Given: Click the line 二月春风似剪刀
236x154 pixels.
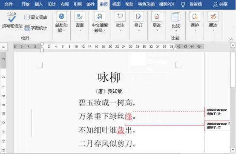Looking at the screenshot, I should [107, 144].
